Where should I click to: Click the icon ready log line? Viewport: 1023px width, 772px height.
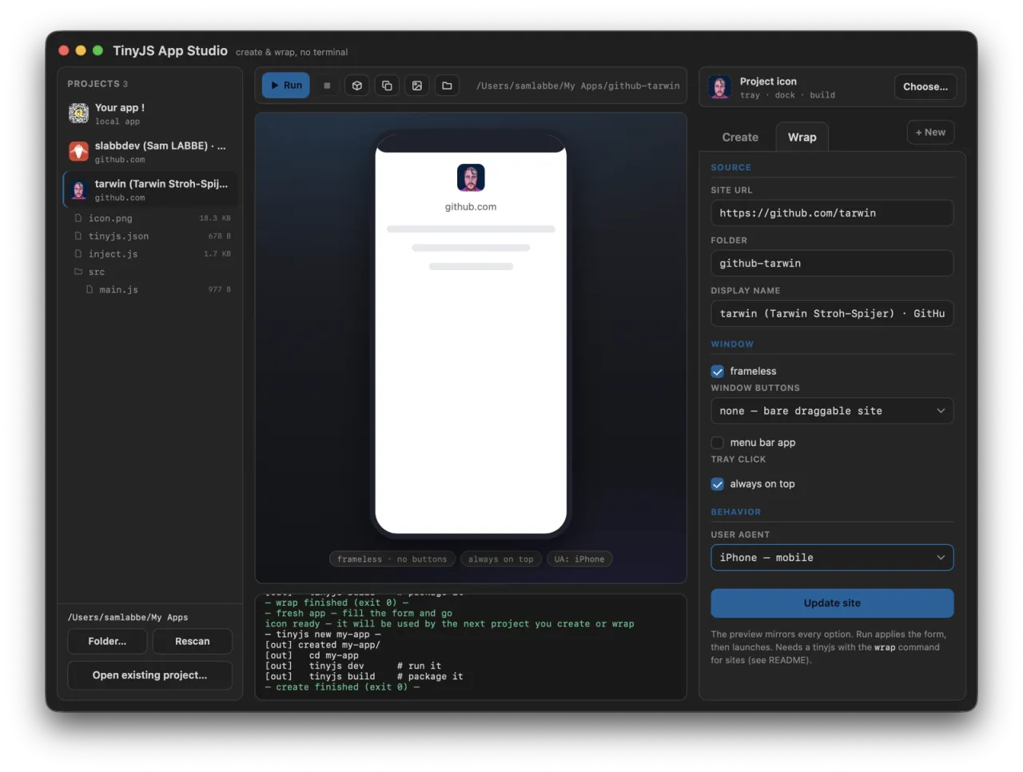tap(449, 624)
